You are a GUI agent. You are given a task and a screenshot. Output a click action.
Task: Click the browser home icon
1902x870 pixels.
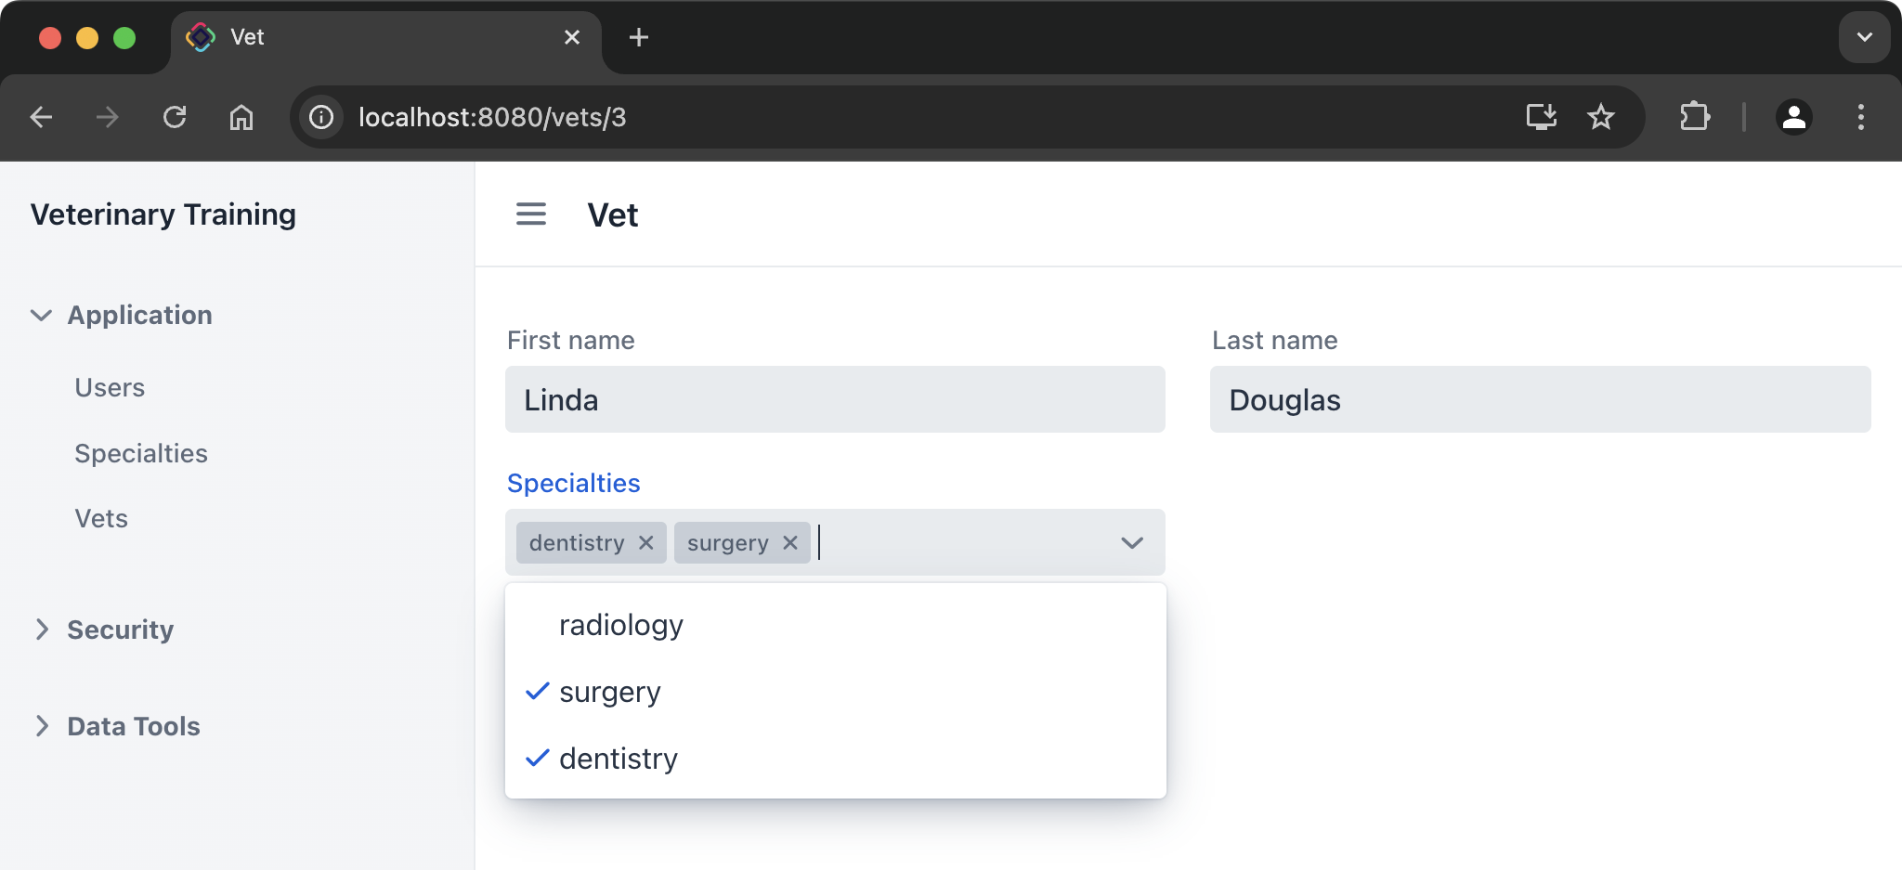(241, 117)
